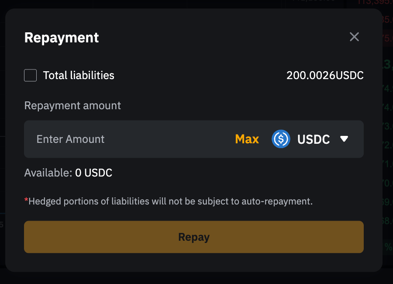Tick the Total liabilities checkbox
Viewport: 393px width, 284px height.
(x=30, y=76)
